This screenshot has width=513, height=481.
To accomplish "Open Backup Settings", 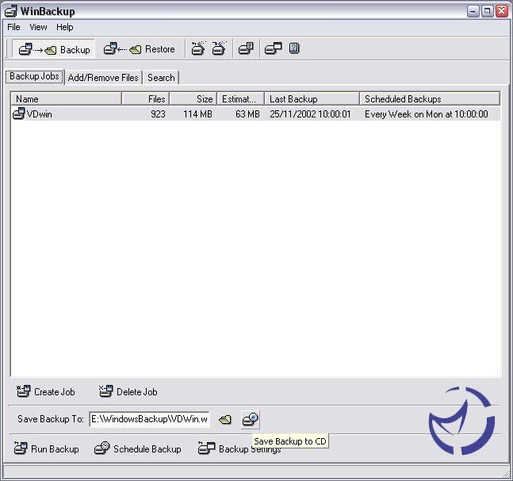I will tap(239, 448).
